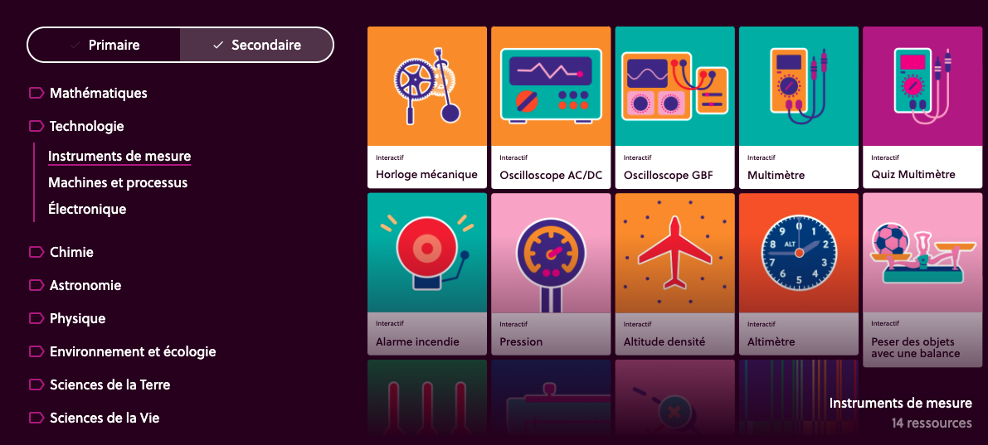Toggle the Primaire level filter
988x445 pixels.
coord(104,45)
